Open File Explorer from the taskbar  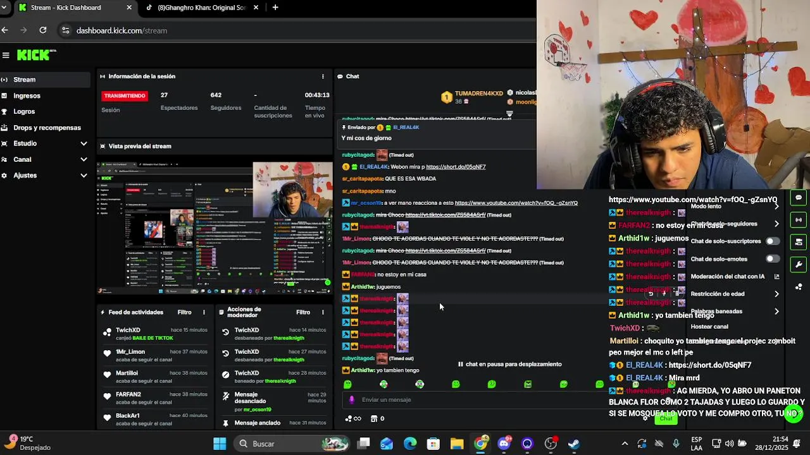tap(457, 444)
